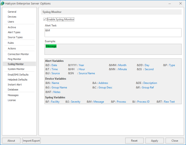Insert the &T Time variable
Image resolution: width=186 pixels, height=145 pixels.
55,69
